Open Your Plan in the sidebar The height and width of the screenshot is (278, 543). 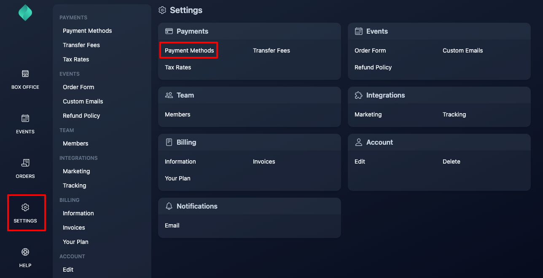75,242
